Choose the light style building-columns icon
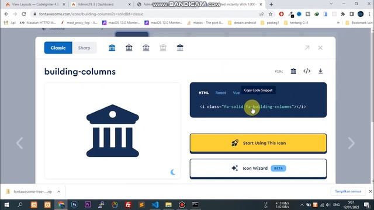 146,48
